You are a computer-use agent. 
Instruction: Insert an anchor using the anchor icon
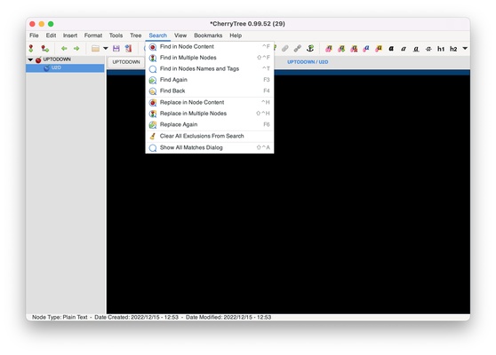310,48
